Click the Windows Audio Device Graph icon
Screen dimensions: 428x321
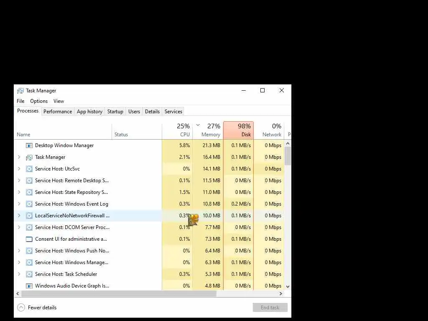pos(29,286)
